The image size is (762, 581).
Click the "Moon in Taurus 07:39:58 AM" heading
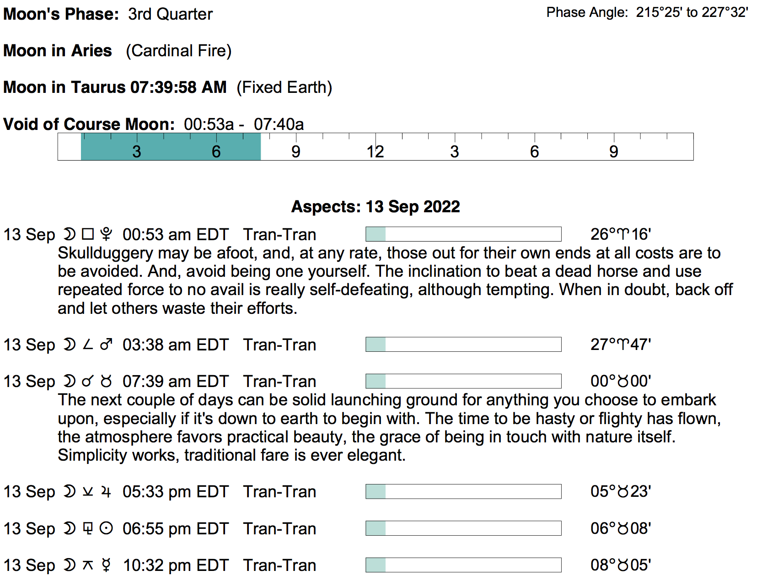(x=115, y=87)
